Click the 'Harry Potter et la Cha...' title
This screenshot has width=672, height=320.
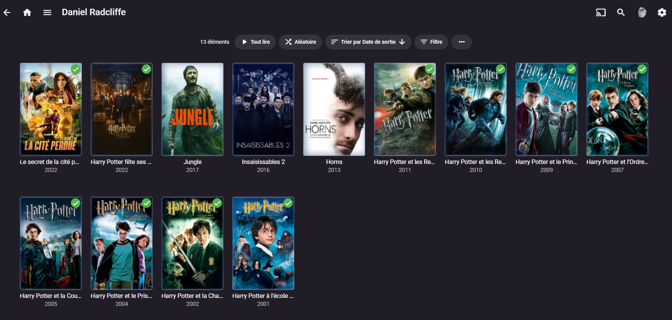point(192,296)
